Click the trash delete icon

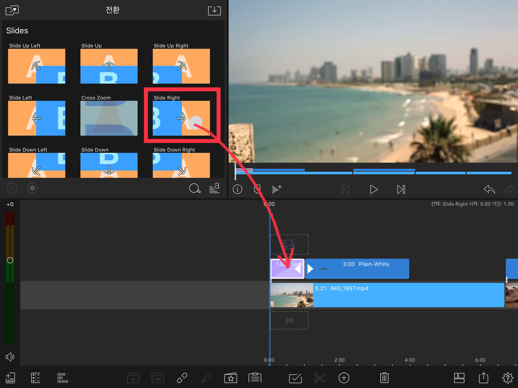(x=384, y=378)
